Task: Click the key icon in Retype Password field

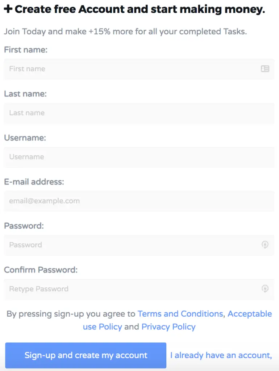Action: [265, 288]
